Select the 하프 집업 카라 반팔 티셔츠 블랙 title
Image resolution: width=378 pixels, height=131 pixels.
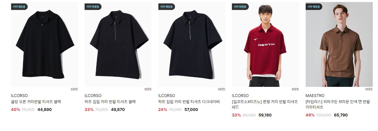(x=110, y=102)
